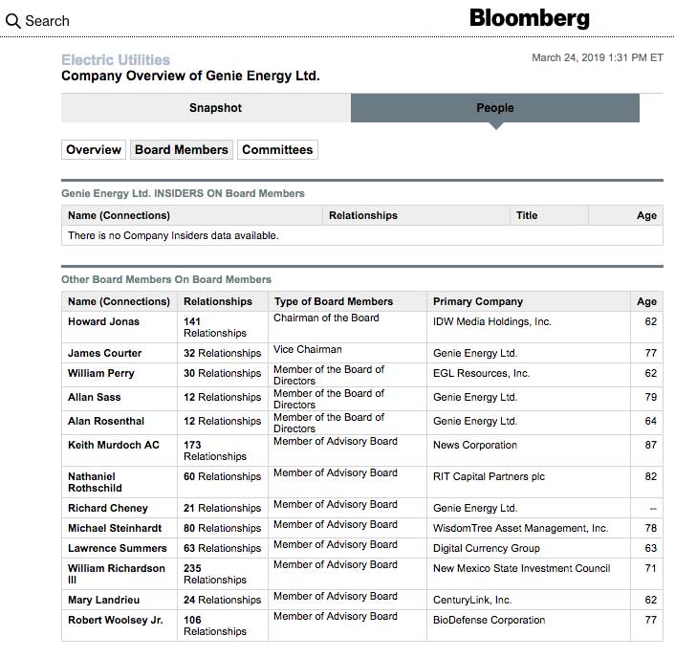View Keith Murdoch's 173 Relationships

[x=215, y=450]
